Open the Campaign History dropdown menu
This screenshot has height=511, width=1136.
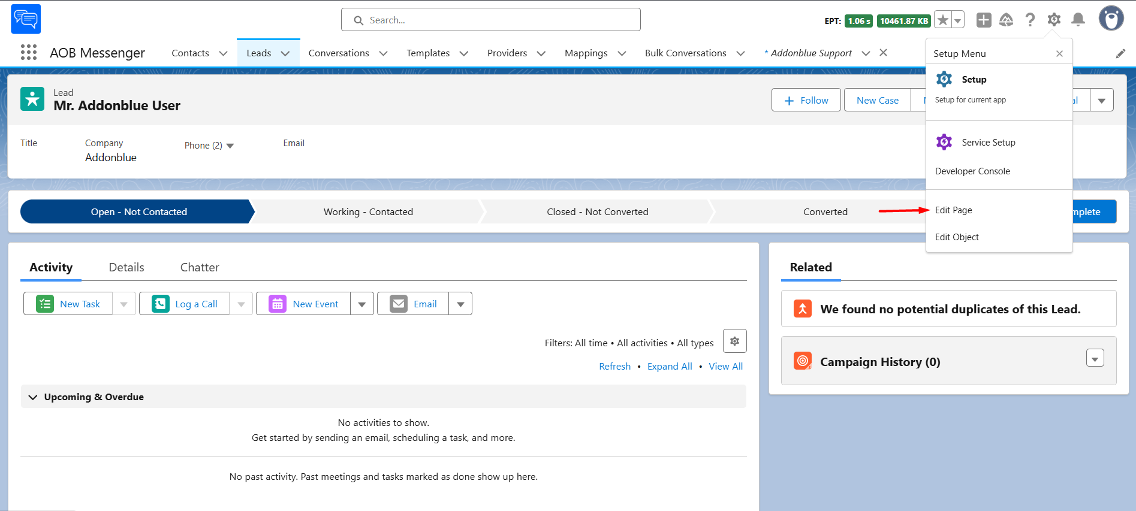pyautogui.click(x=1095, y=358)
